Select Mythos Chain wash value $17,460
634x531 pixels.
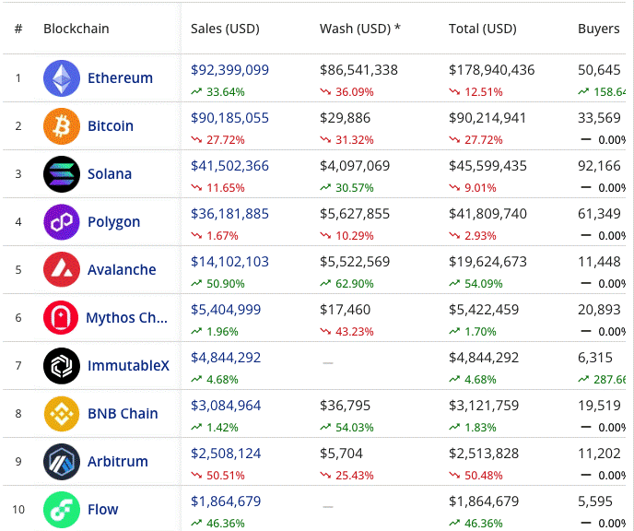coord(345,310)
